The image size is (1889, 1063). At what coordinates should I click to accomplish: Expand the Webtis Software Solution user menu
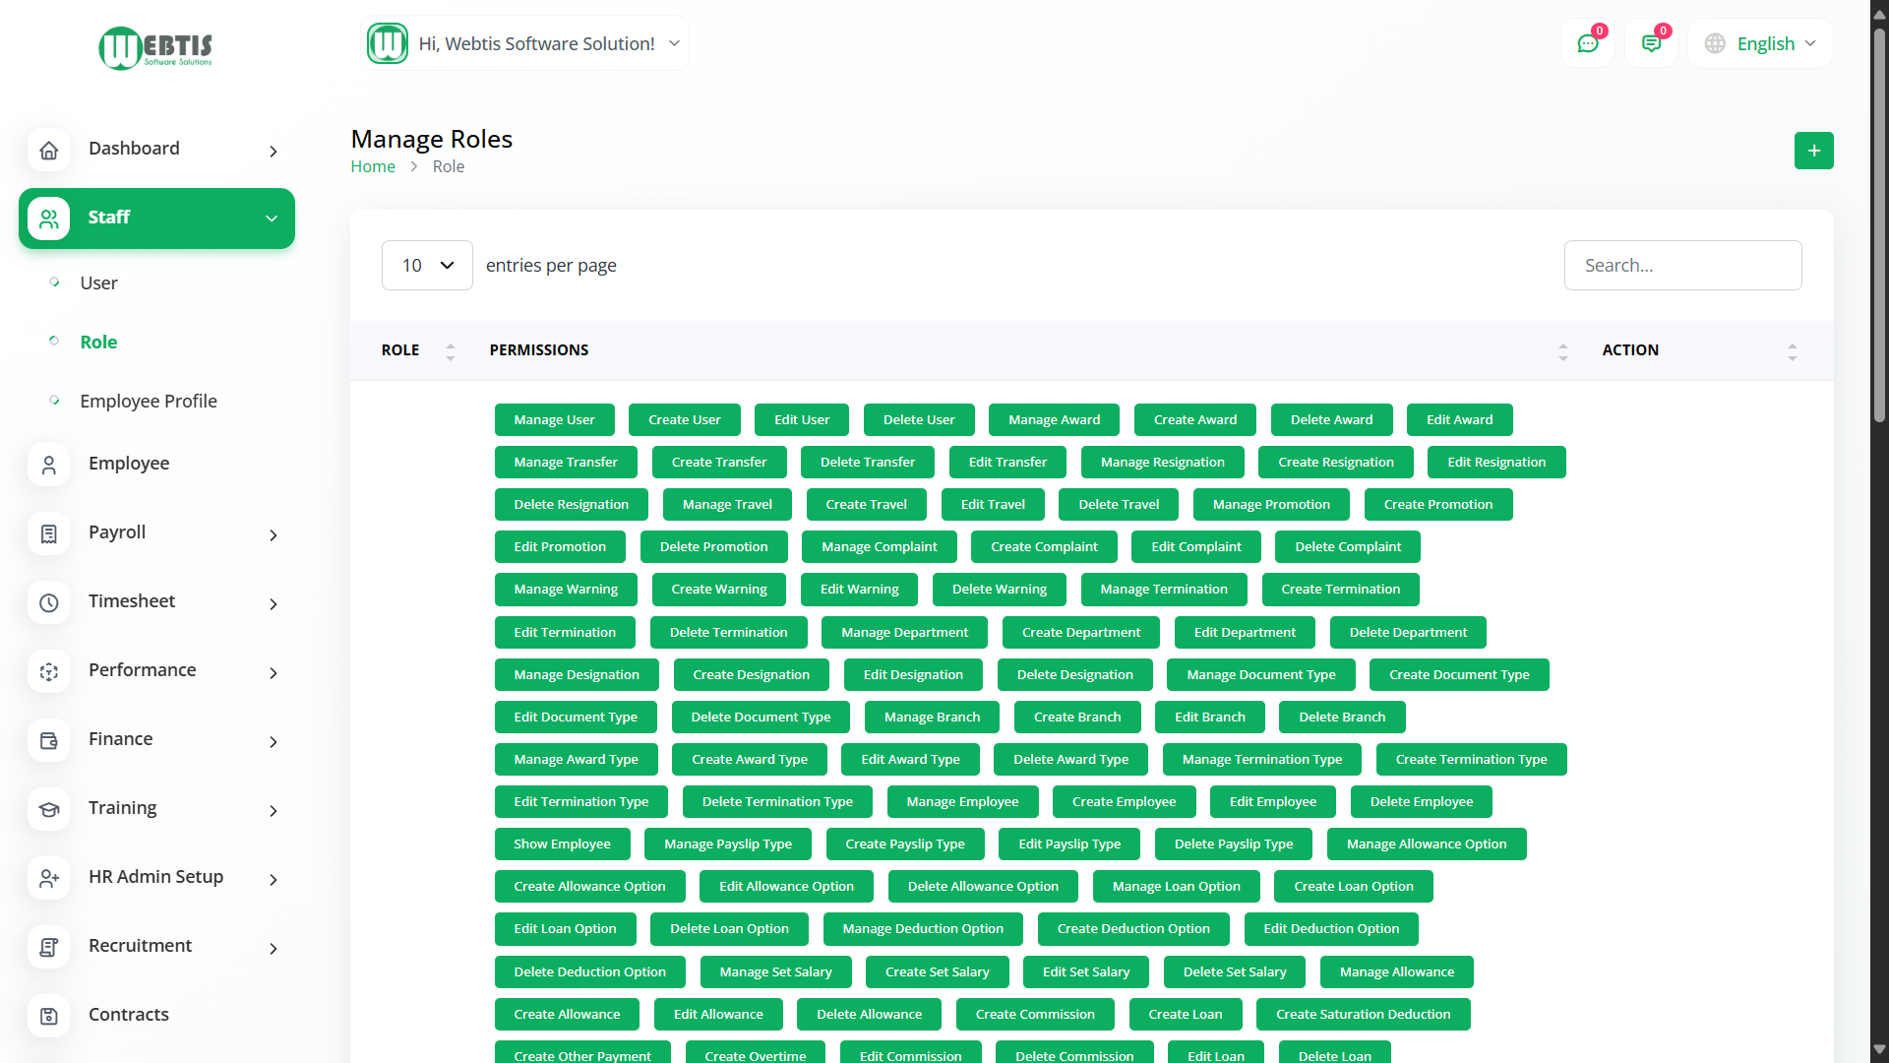coord(525,43)
